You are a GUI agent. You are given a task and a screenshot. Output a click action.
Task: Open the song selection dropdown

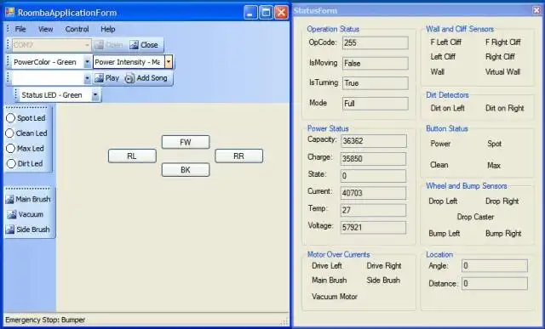tap(87, 78)
